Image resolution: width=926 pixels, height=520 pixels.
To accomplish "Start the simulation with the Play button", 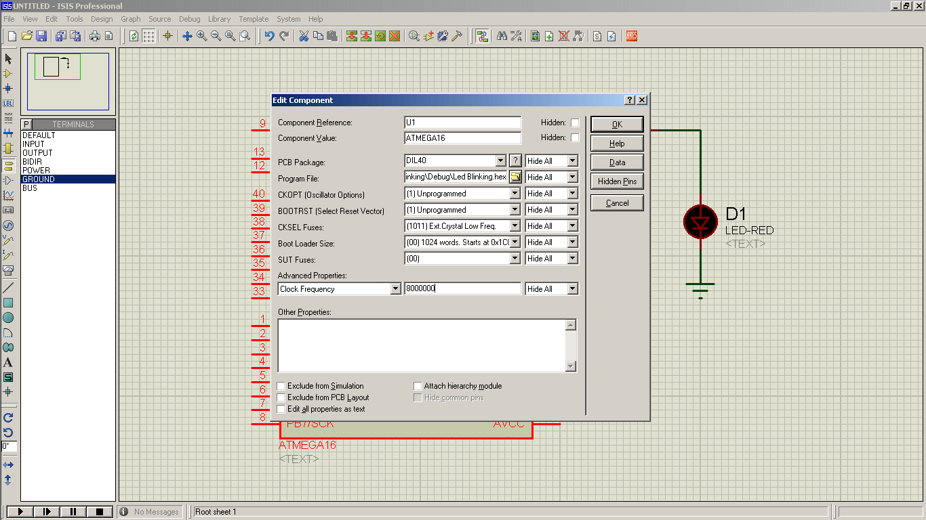I will (20, 512).
